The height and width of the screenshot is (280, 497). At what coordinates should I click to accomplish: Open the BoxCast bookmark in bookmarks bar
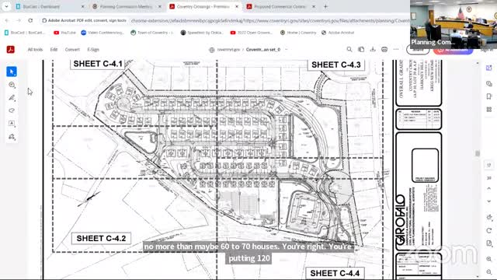click(25, 33)
